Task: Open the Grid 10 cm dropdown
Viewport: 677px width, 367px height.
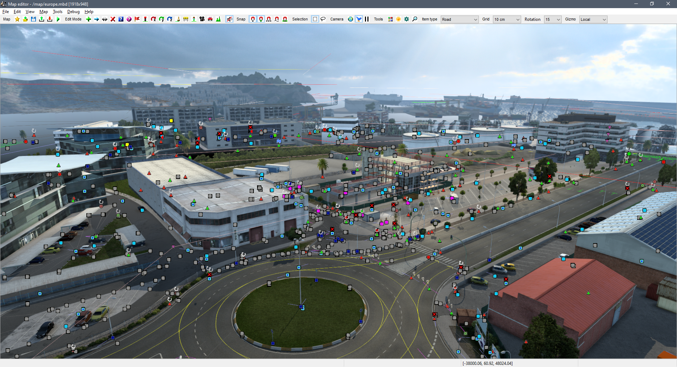Action: 507,20
